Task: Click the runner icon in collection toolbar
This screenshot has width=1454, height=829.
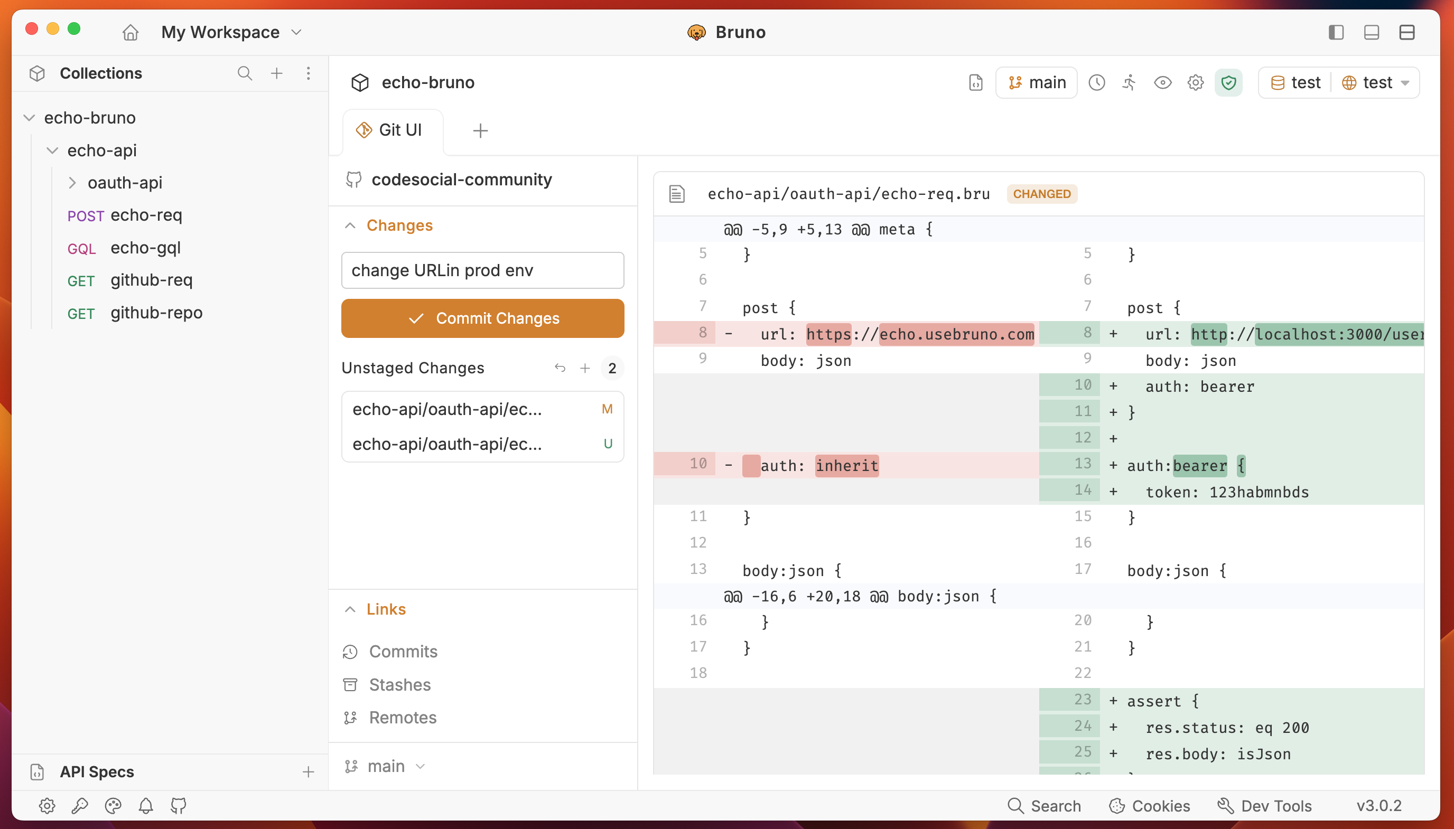Action: [1130, 82]
